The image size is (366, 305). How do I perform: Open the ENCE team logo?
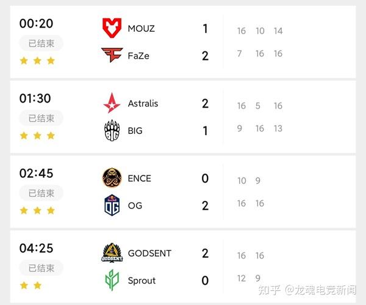(x=112, y=178)
